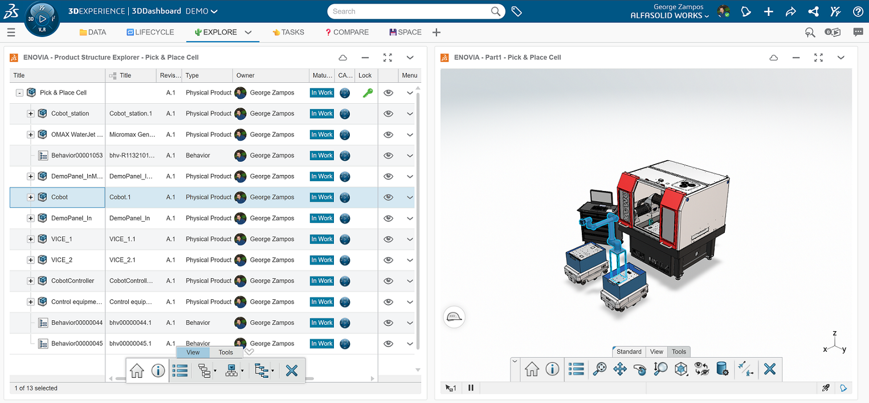Click the blue X in Product Structure Explorer toolbar
The height and width of the screenshot is (403, 869).
point(292,371)
